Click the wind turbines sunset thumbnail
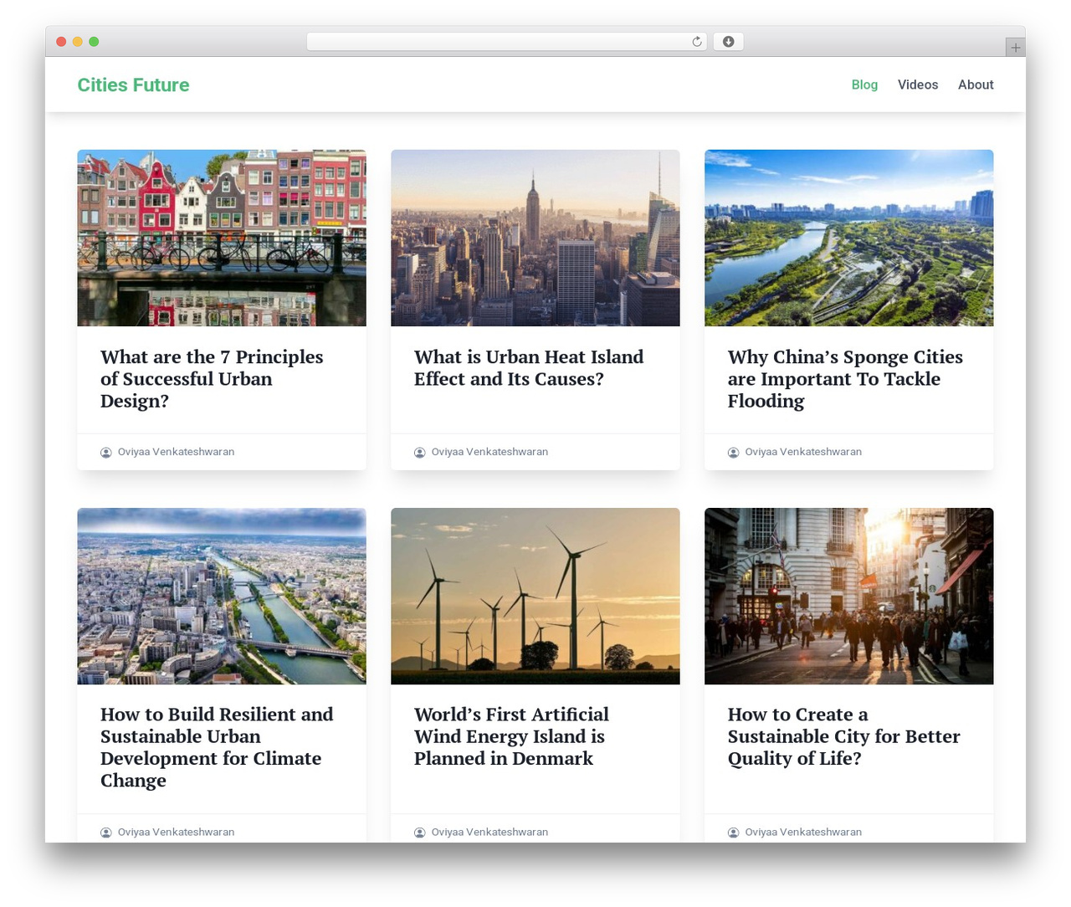This screenshot has height=907, width=1071. (x=535, y=596)
